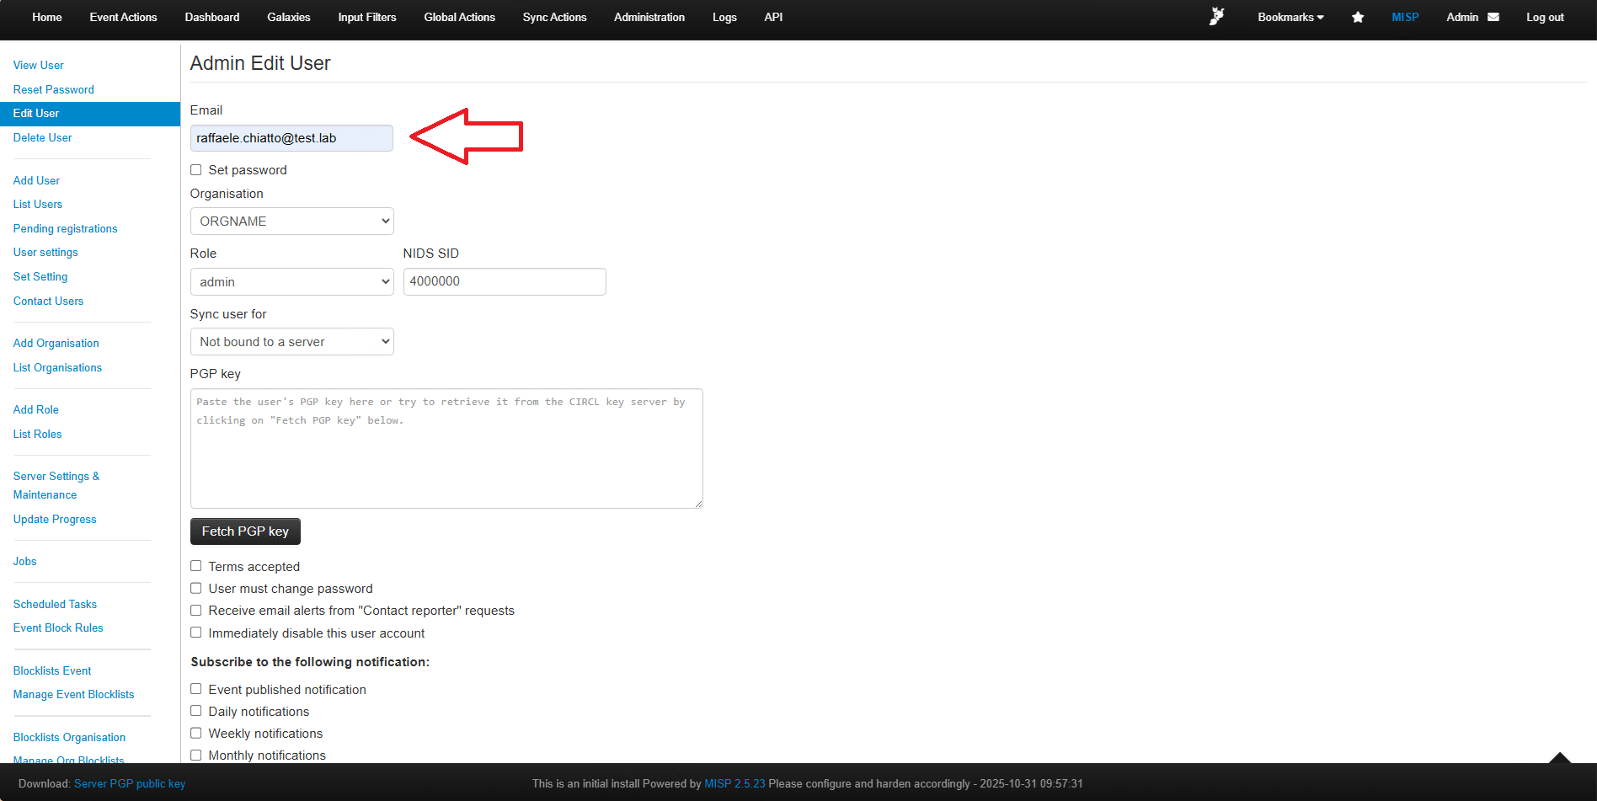Open the Event Actions menu
Screen dimensions: 1597x801
point(123,17)
